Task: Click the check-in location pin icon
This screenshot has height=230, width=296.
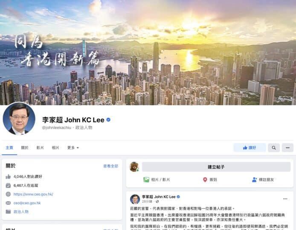Action: pos(205,180)
